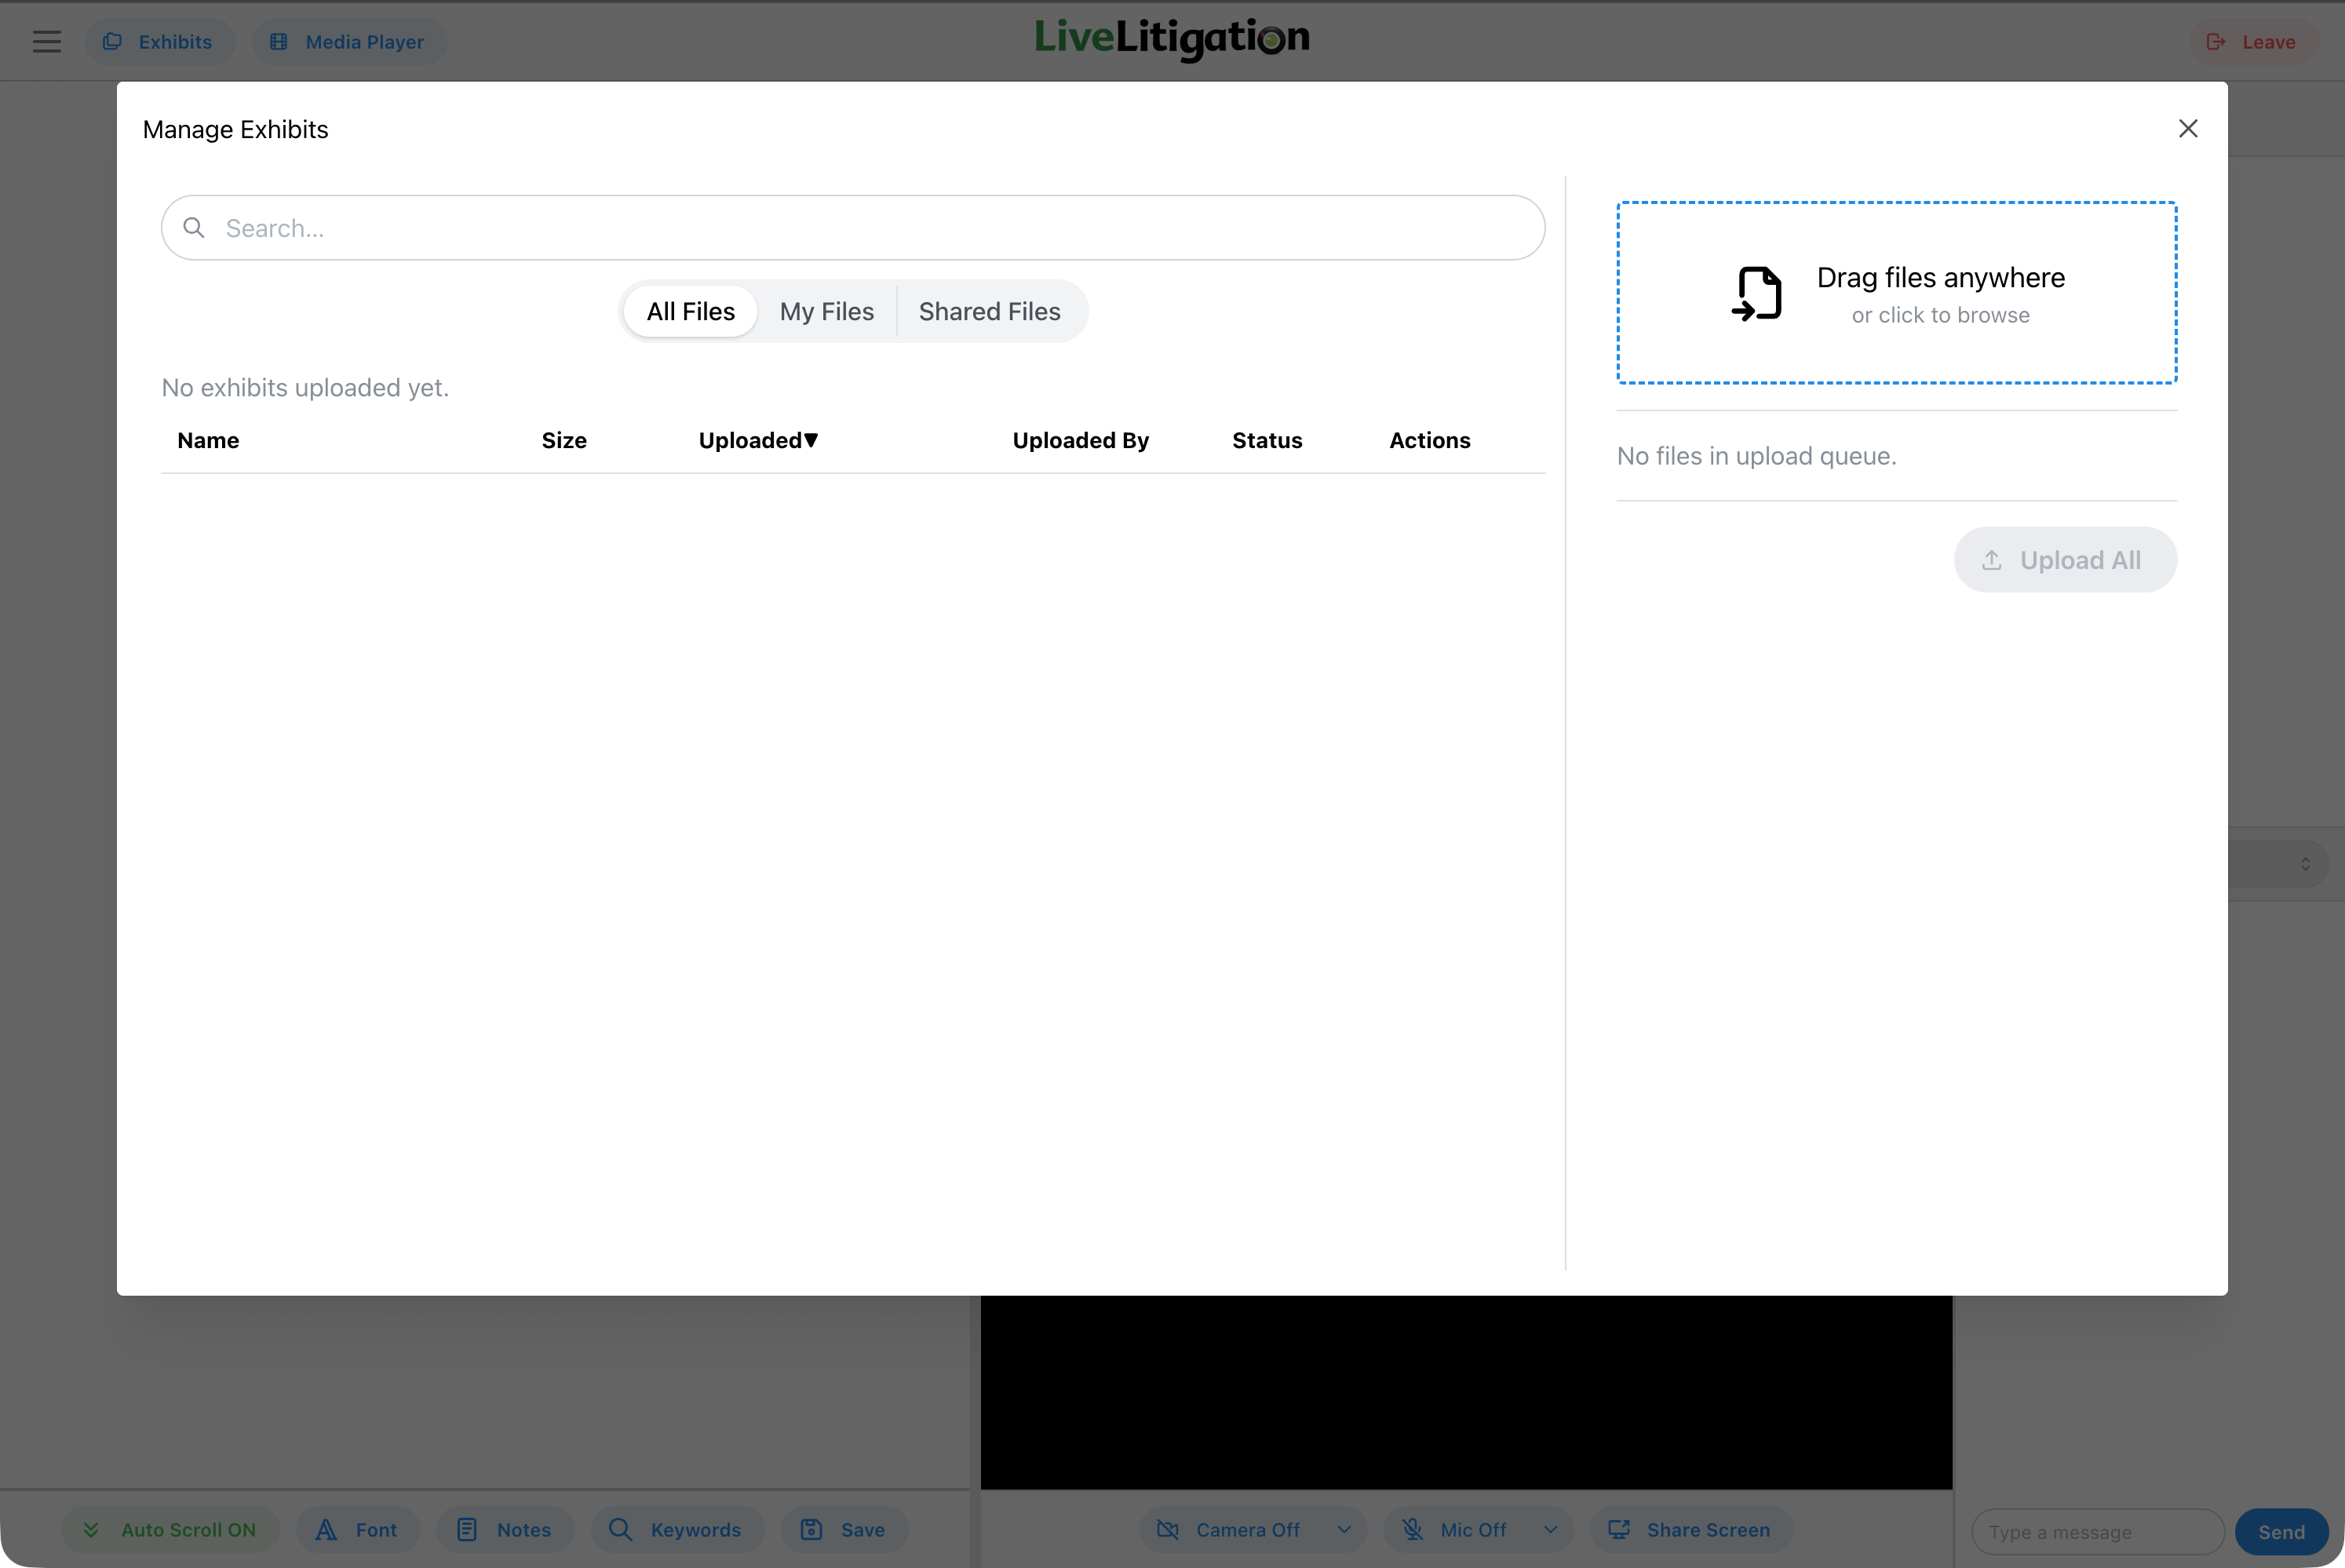The height and width of the screenshot is (1568, 2345).
Task: Click the Save disk icon
Action: point(811,1529)
